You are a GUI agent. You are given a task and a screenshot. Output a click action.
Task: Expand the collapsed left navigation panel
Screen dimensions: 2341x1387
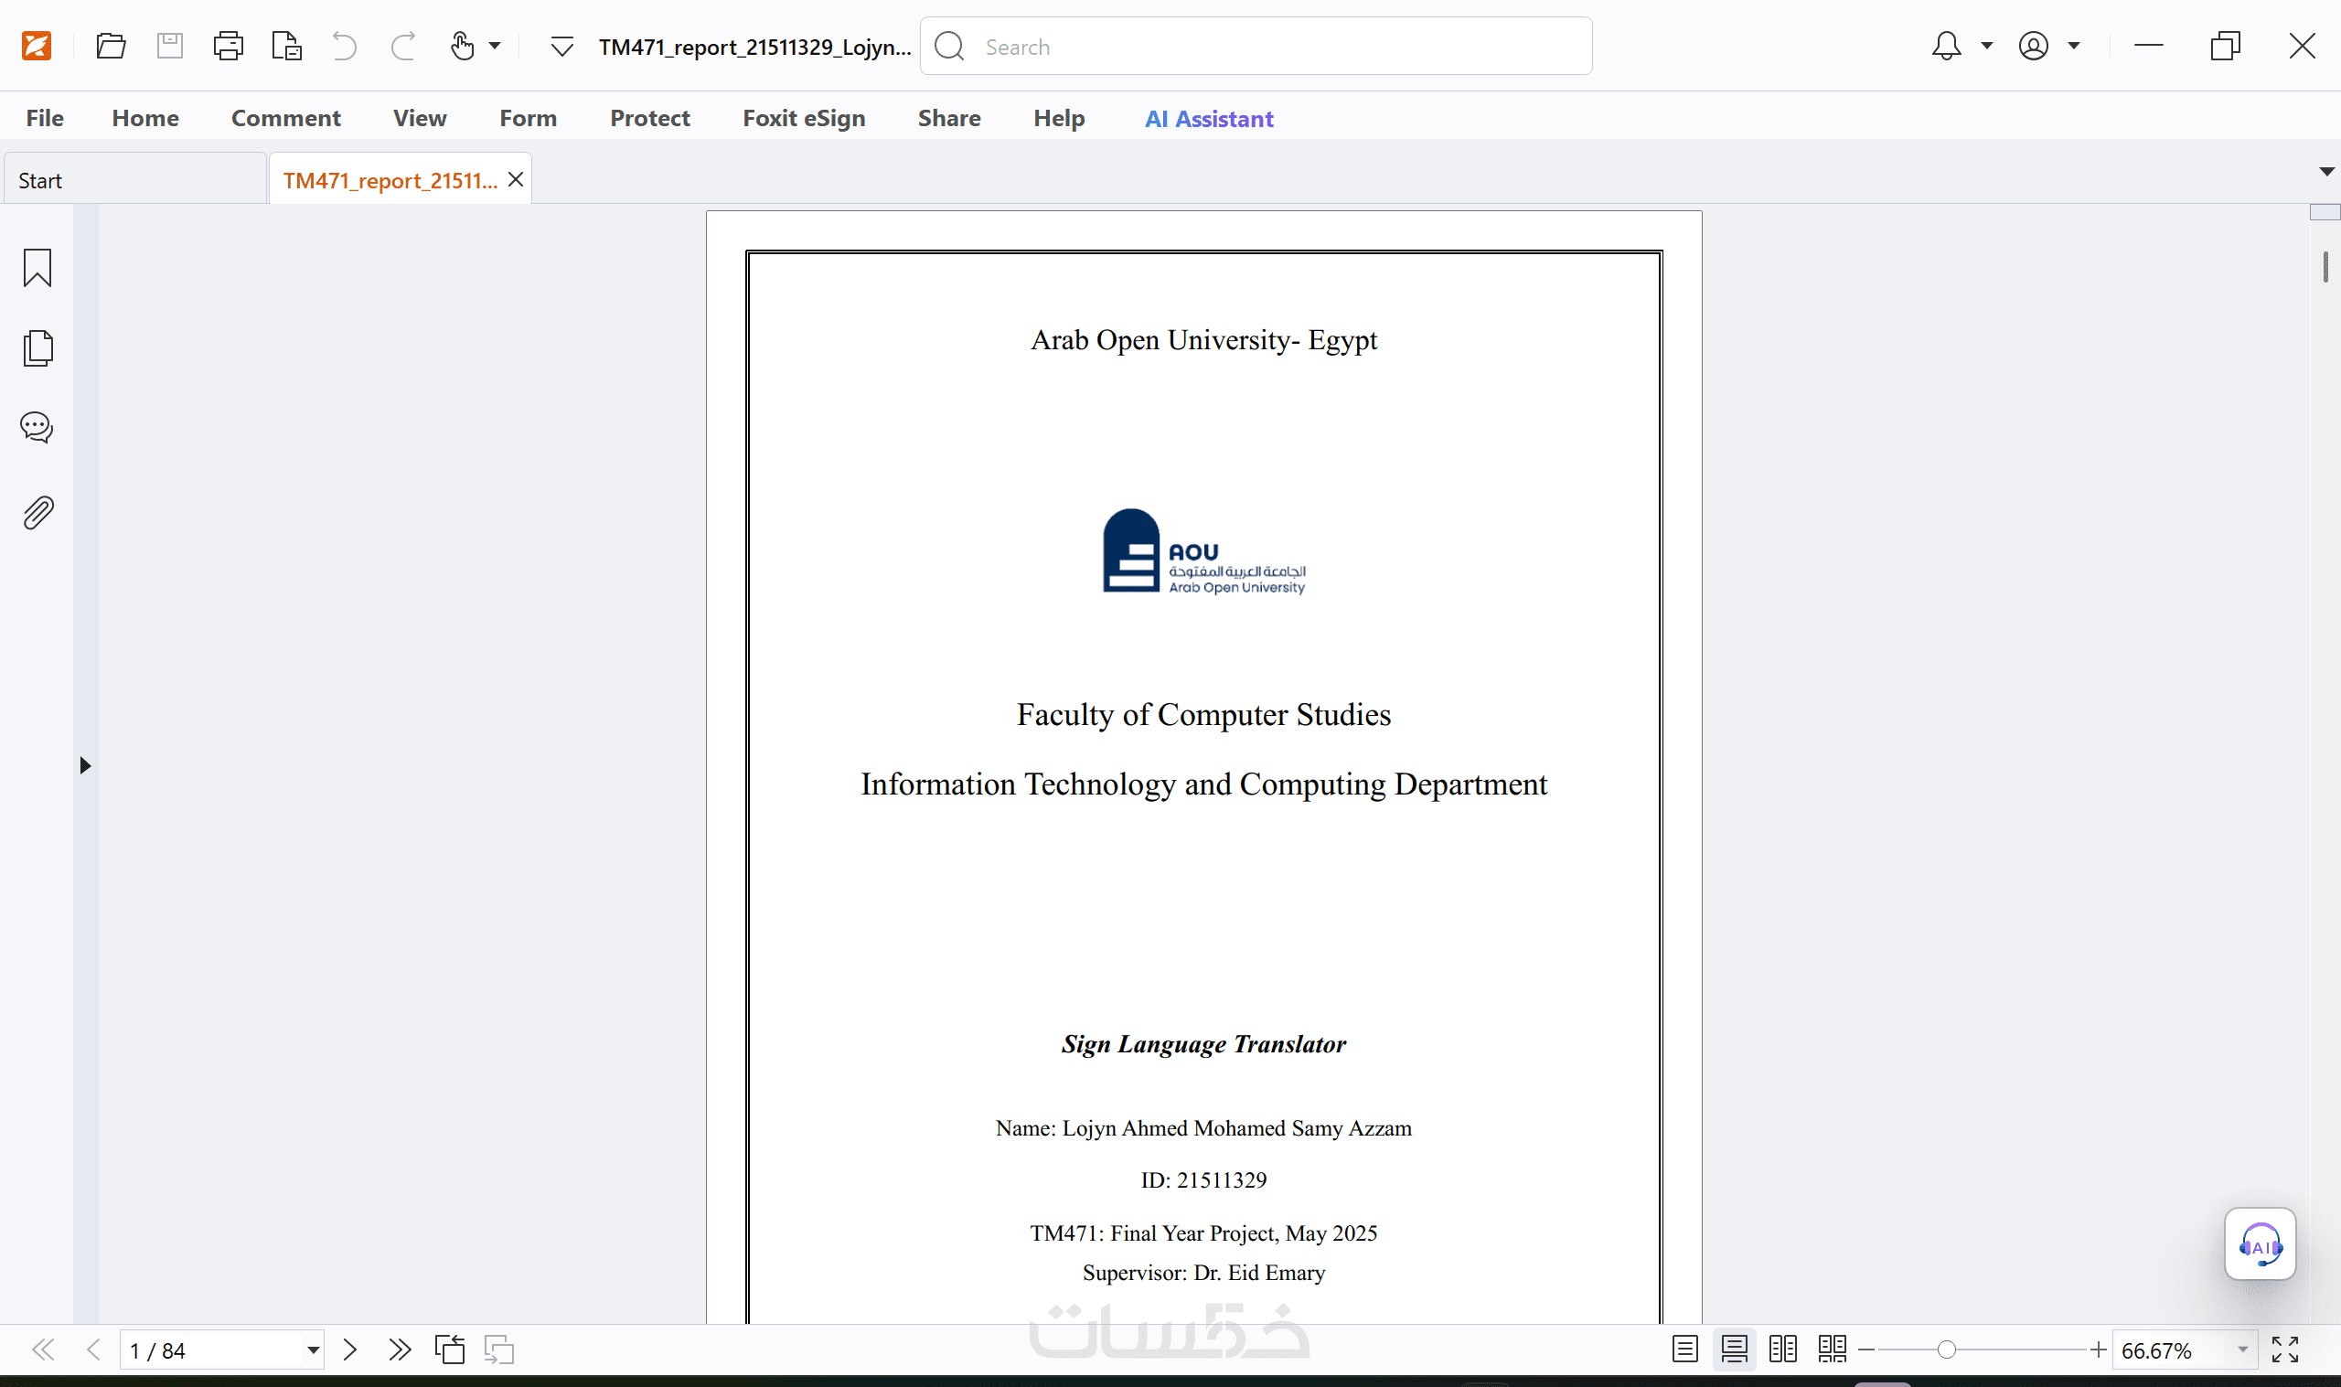(x=85, y=765)
